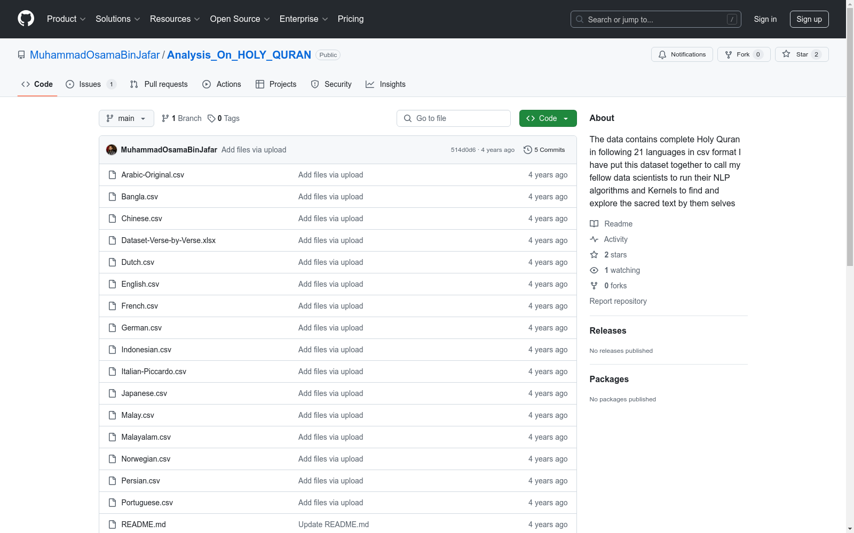Click the file icon beside German.csv
854x533 pixels.
pyautogui.click(x=112, y=328)
